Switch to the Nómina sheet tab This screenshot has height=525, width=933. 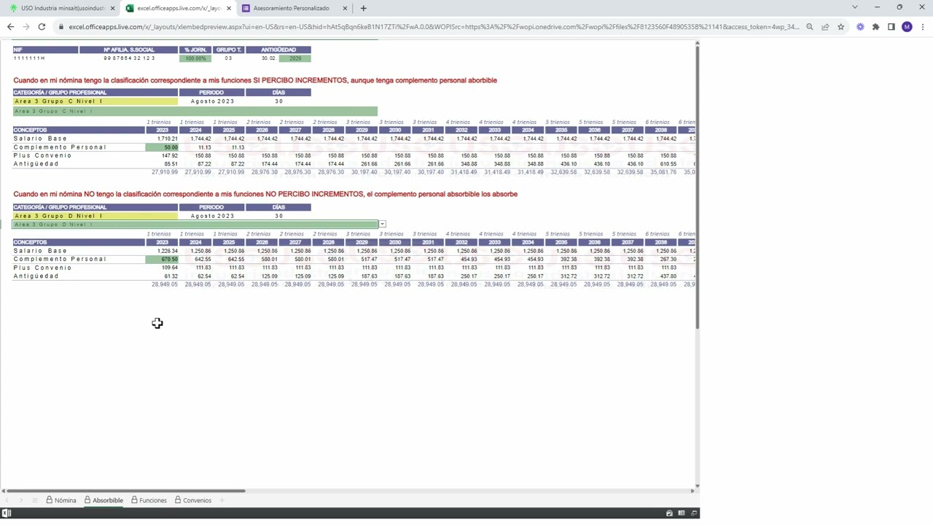[61, 500]
